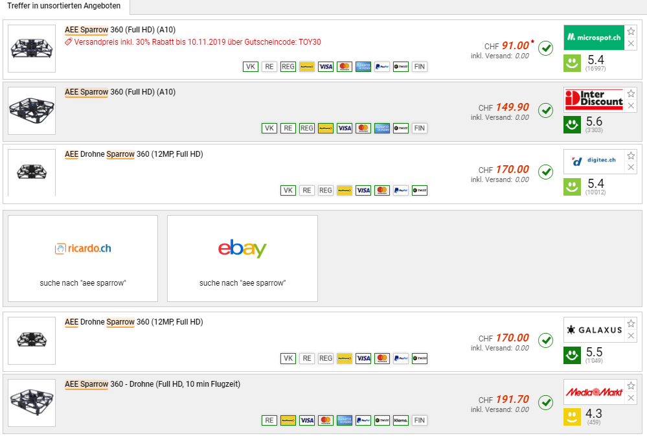647x436 pixels.
Task: Open the 'Treffer in unsortierten Angeboten' tab
Action: point(65,6)
